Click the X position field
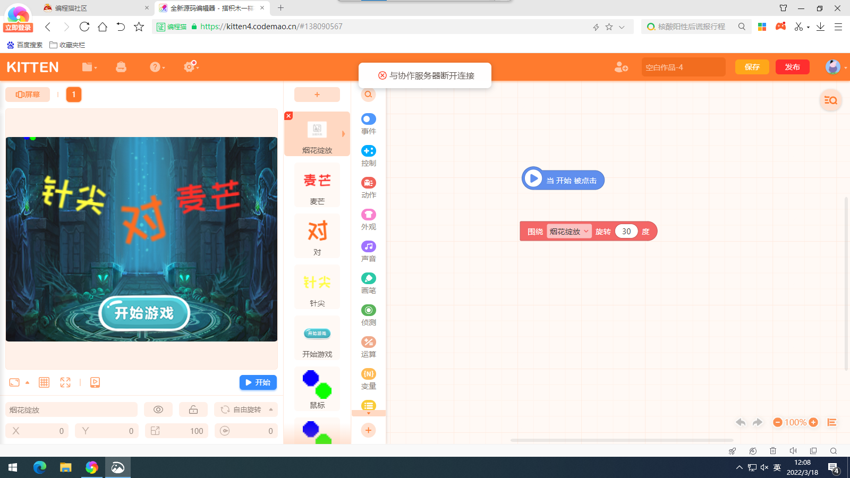Screen dimensions: 850x478 pyautogui.click(x=37, y=431)
